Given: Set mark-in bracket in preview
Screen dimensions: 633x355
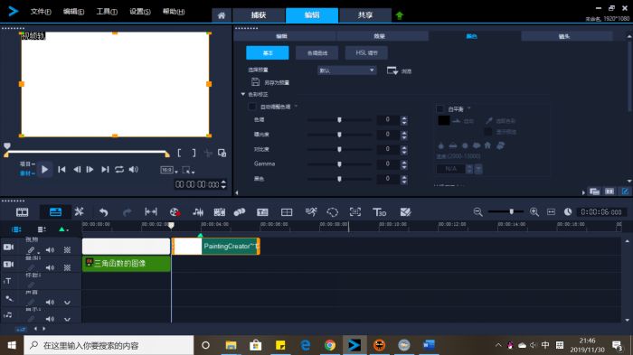Looking at the screenshot, I should point(179,153).
